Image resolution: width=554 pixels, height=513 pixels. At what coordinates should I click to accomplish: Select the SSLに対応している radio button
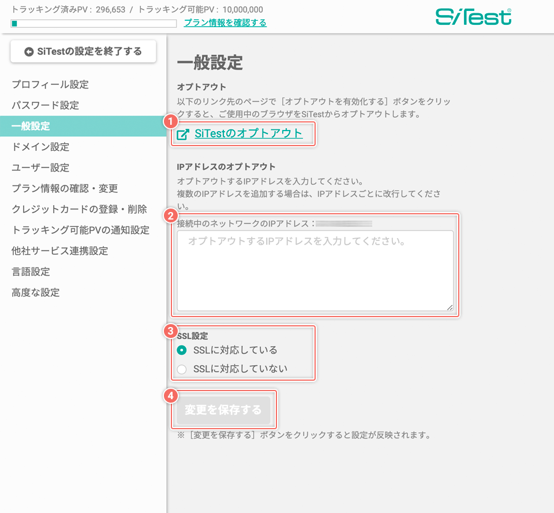coord(182,350)
